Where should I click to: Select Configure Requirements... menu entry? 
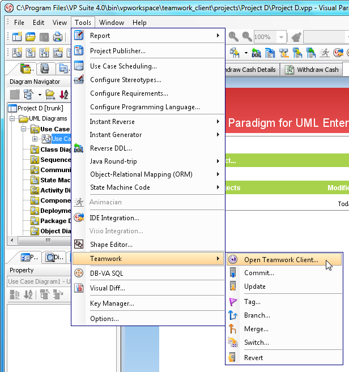(x=148, y=93)
